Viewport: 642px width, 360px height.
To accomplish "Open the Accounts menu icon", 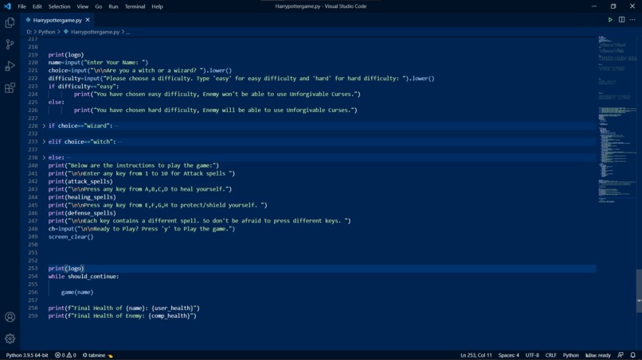I will [x=10, y=317].
